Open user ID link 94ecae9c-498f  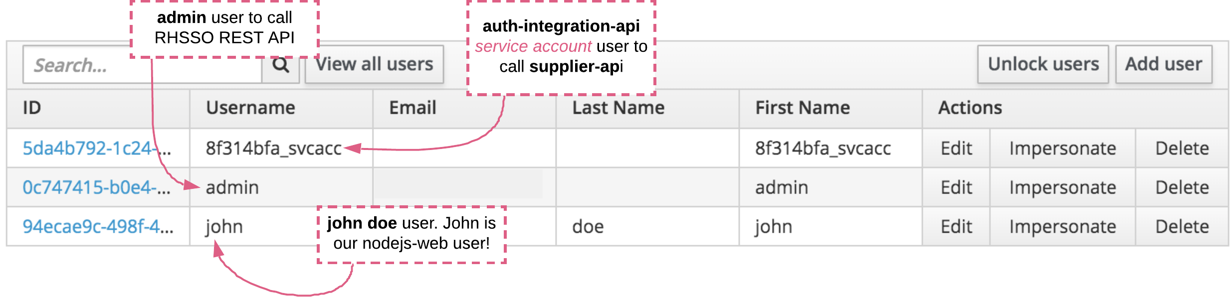click(x=98, y=227)
